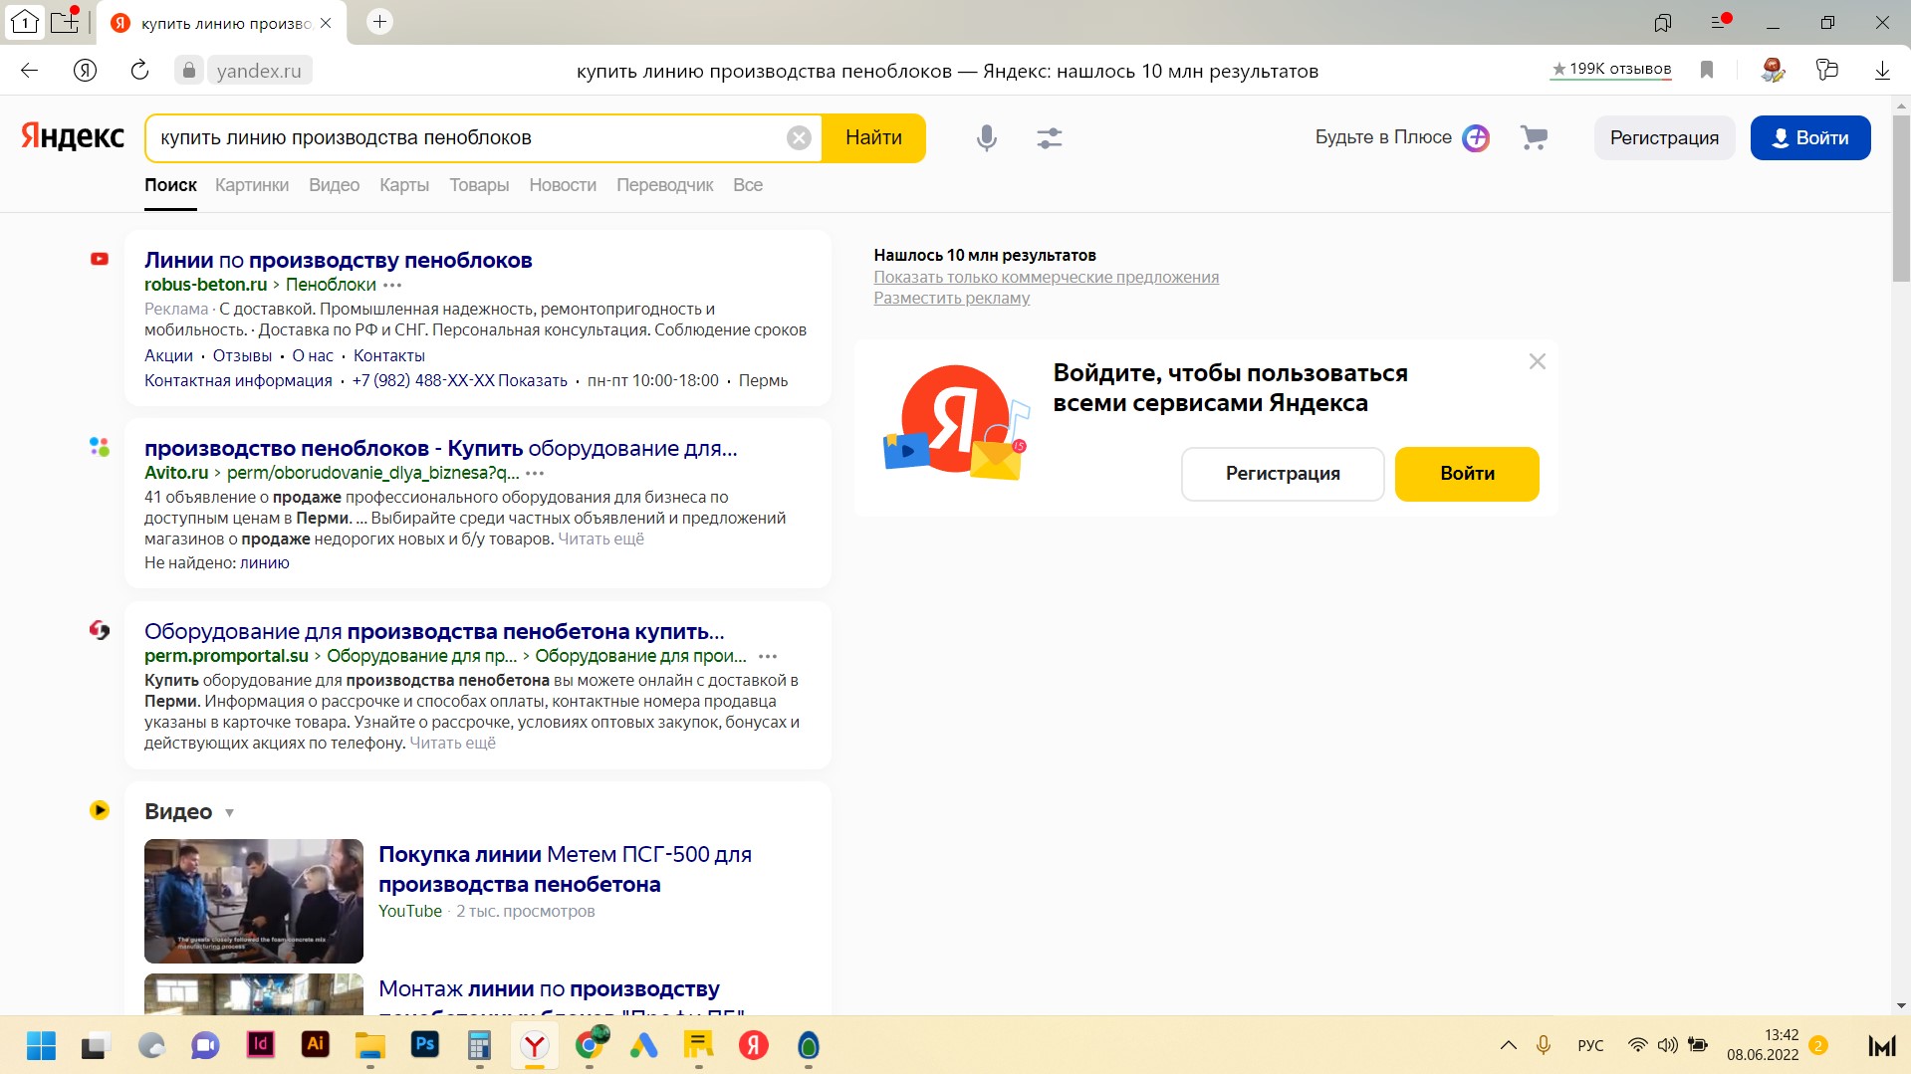The height and width of the screenshot is (1074, 1911).
Task: Switch to the Картинки search tab
Action: coord(251,185)
